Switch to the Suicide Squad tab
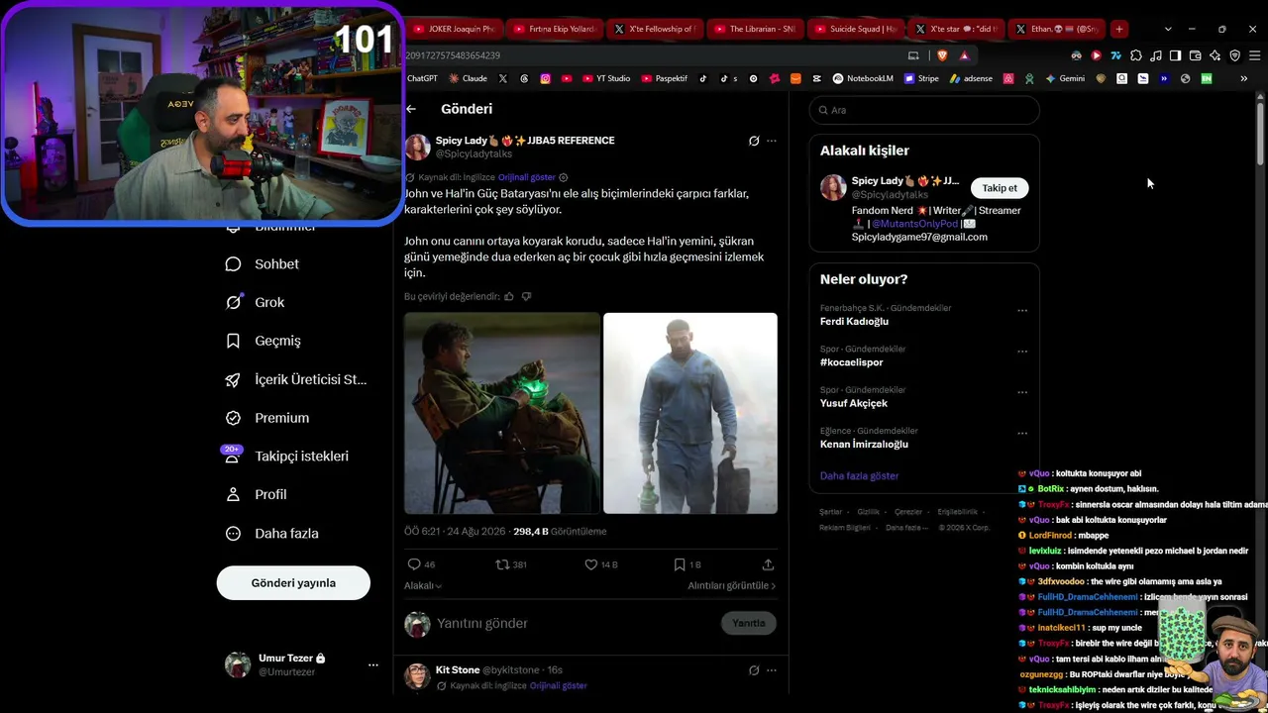 click(x=855, y=29)
